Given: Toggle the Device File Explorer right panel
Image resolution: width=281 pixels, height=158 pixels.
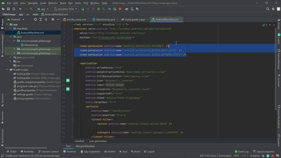Looking at the screenshot, I should 279,116.
